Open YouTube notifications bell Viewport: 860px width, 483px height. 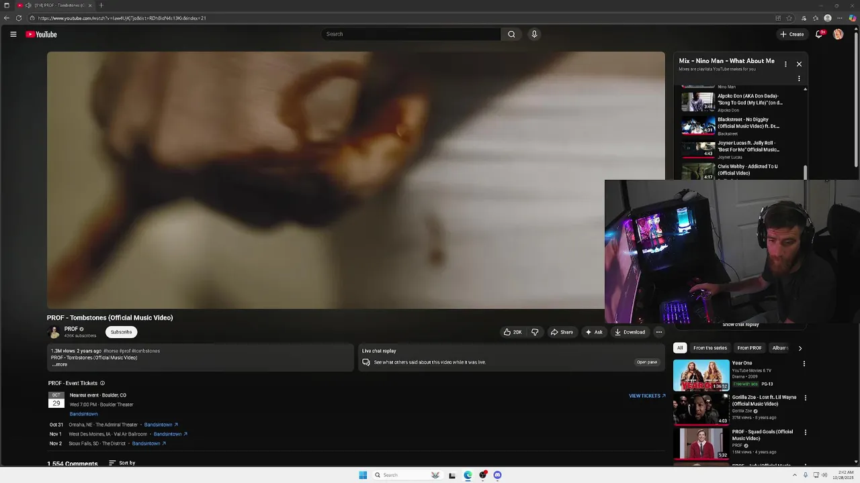click(x=819, y=34)
